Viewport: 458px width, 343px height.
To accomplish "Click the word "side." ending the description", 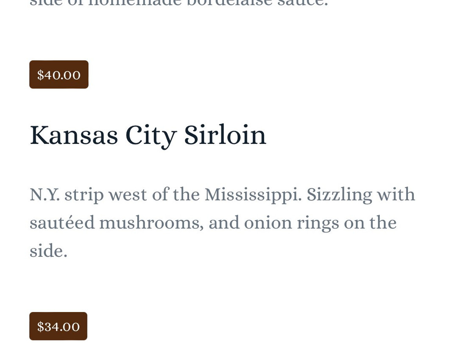I will click(48, 251).
